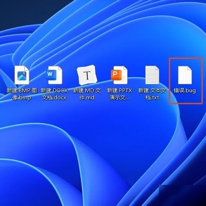Click the label 新建 DOCX 文档.docx
Image resolution: width=206 pixels, height=206 pixels.
pyautogui.click(x=54, y=94)
